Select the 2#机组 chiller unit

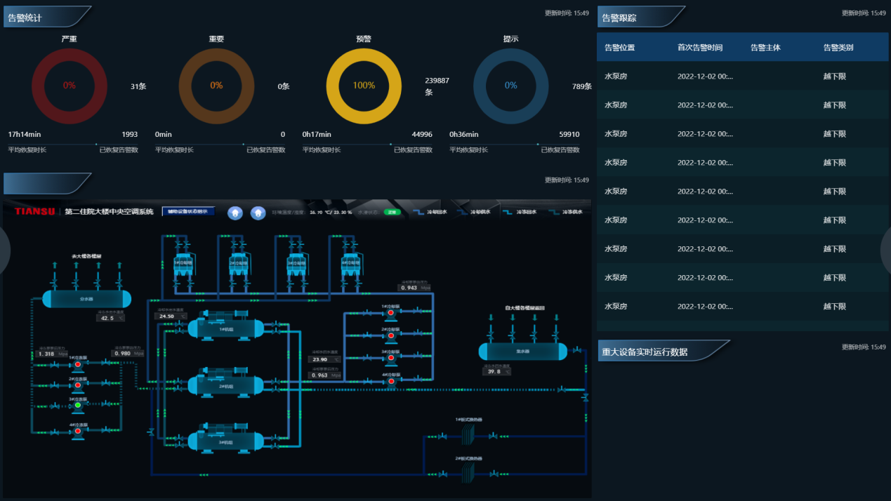pyautogui.click(x=225, y=384)
